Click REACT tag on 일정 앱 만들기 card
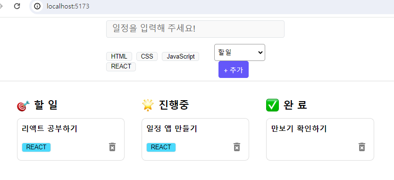The width and height of the screenshot is (394, 180). [x=161, y=147]
